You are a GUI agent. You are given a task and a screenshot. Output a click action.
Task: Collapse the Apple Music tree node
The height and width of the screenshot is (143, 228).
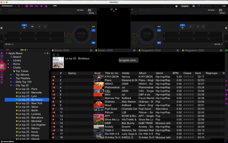[x=7, y=53]
